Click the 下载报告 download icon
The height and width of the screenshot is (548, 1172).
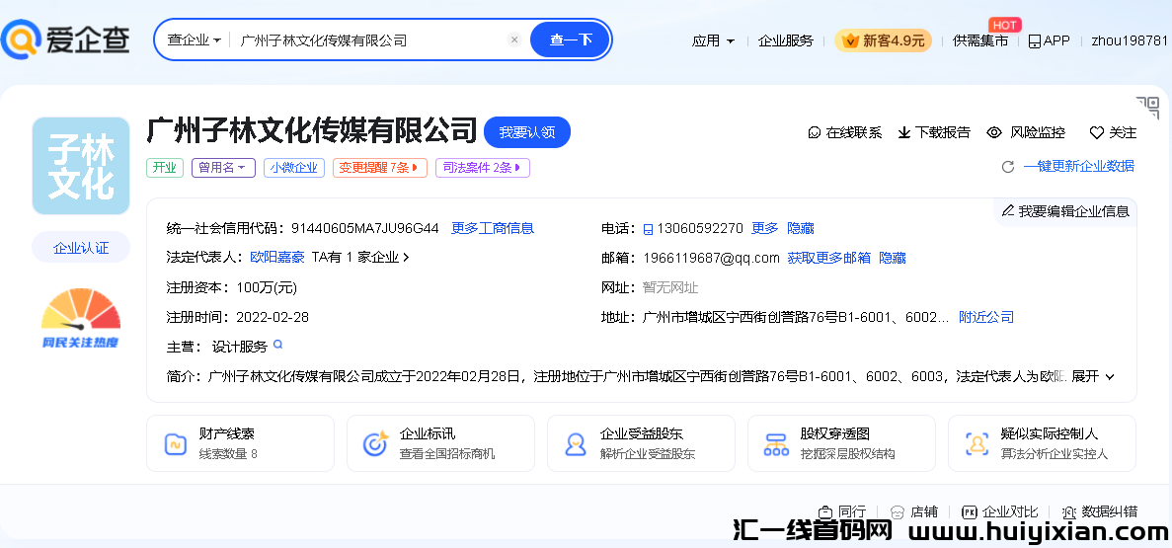point(904,132)
